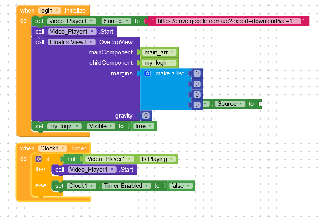324x219 pixels.
Task: Open Video_Player1 dropdown in first call Start block
Action: pyautogui.click(x=72, y=32)
